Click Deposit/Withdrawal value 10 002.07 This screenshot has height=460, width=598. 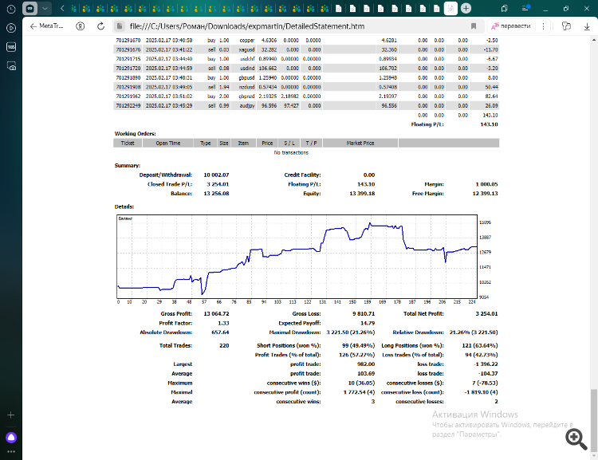[216, 175]
